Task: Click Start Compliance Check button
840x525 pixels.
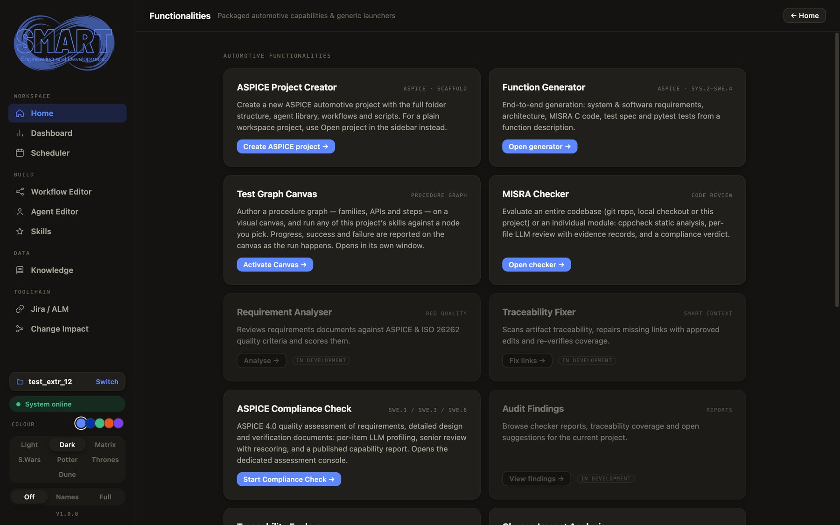Action: point(289,479)
